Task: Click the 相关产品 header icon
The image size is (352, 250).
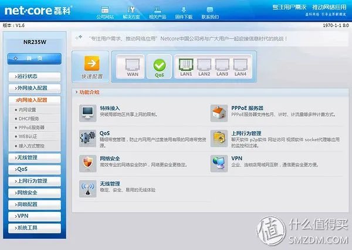Action: (157, 10)
